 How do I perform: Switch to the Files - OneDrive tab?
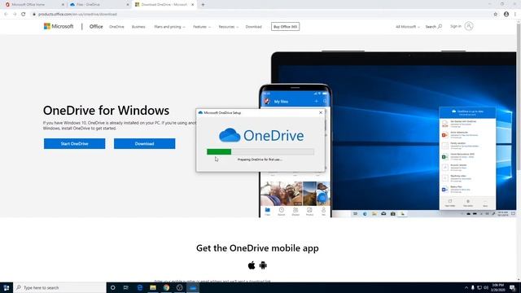pos(99,5)
